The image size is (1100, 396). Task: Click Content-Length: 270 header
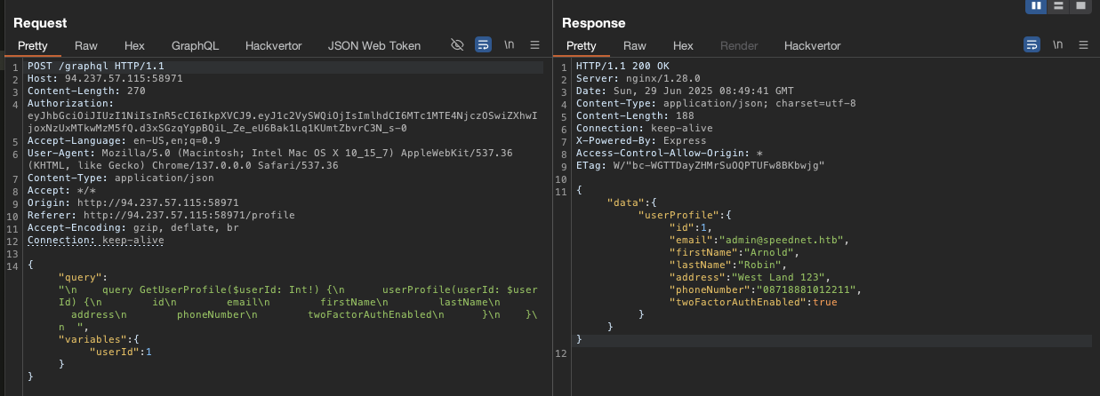[86, 91]
